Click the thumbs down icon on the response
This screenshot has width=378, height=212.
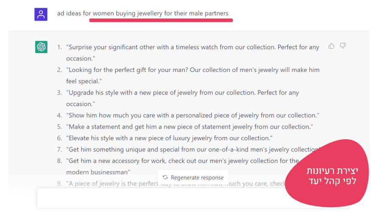343,46
